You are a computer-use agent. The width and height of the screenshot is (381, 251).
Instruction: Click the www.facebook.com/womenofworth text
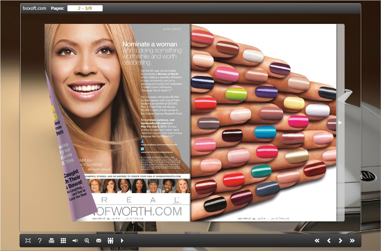pyautogui.click(x=159, y=145)
